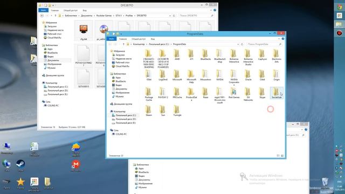Open the LogiShrd folder

[x=163, y=75]
